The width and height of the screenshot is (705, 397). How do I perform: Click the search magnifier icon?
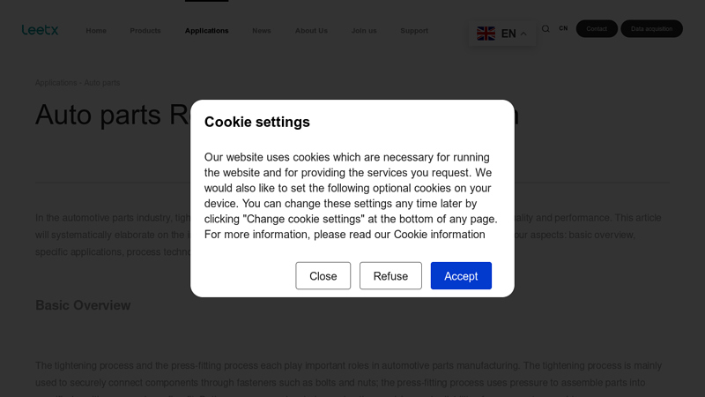(545, 29)
